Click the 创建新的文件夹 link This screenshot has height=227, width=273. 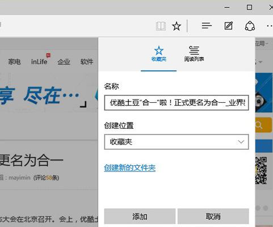[x=130, y=168]
